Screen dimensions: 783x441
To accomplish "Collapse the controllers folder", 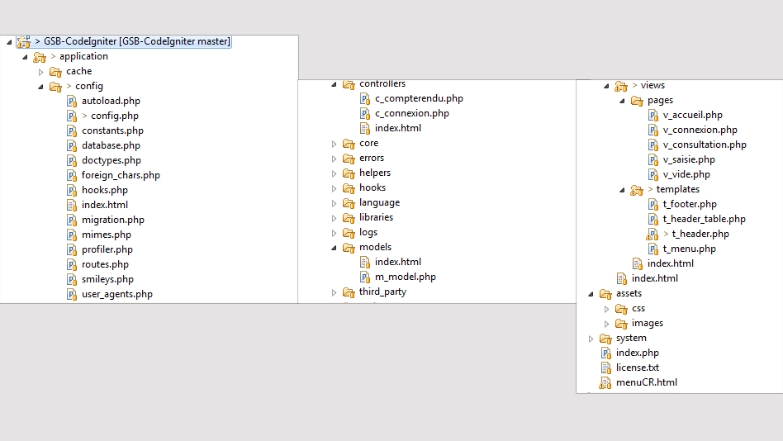I will [334, 84].
